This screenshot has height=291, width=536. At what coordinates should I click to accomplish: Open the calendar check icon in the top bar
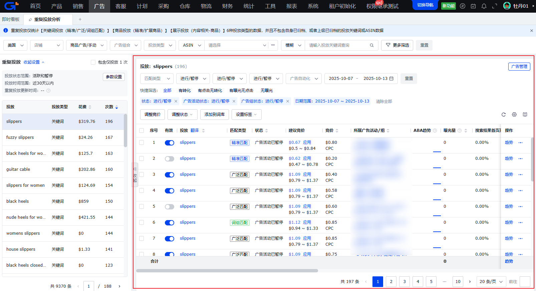point(473,6)
